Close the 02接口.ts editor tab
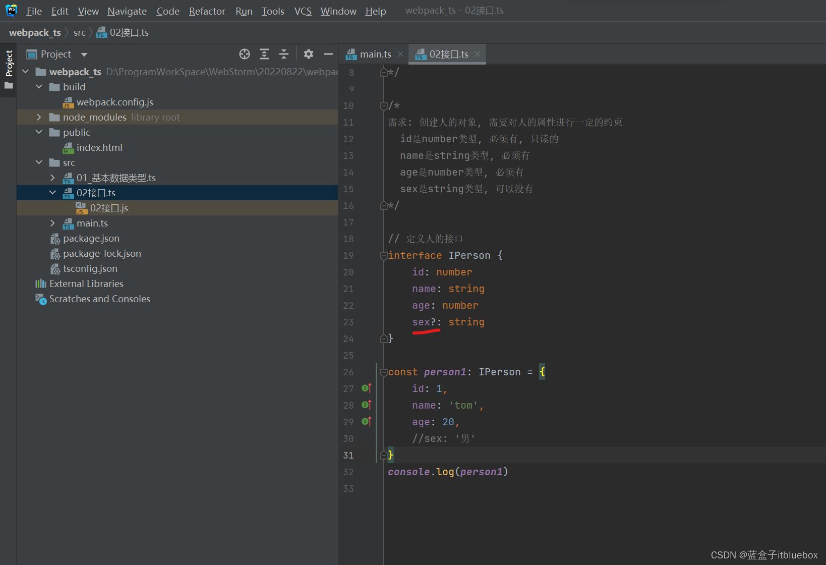The height and width of the screenshot is (565, 826). [478, 54]
